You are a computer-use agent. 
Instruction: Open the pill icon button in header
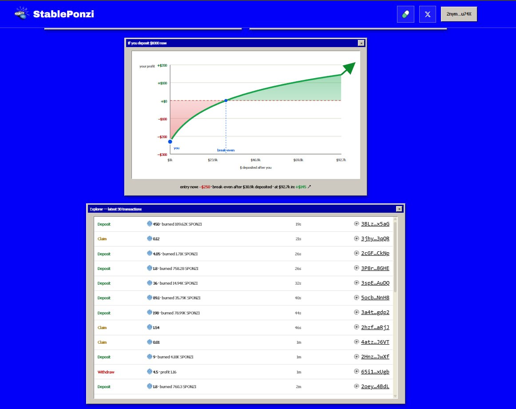pos(405,14)
